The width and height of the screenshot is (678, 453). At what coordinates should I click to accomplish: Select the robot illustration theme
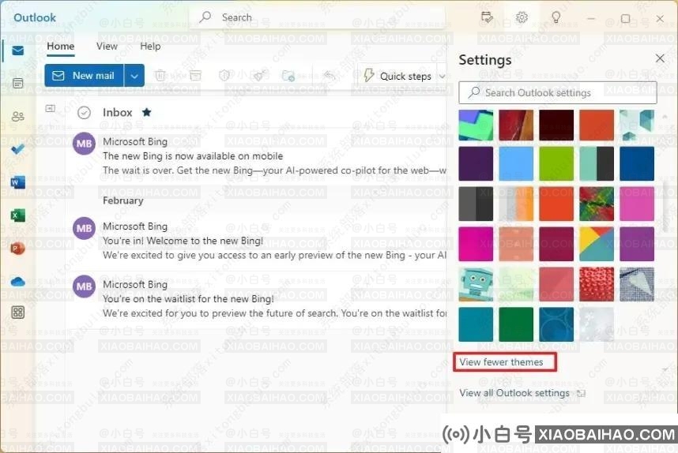pyautogui.click(x=476, y=284)
